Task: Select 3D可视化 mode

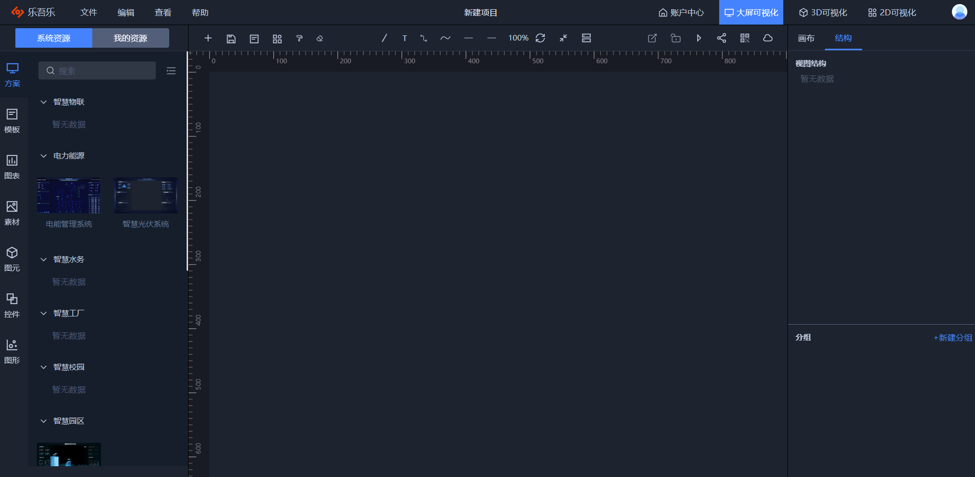Action: (823, 12)
